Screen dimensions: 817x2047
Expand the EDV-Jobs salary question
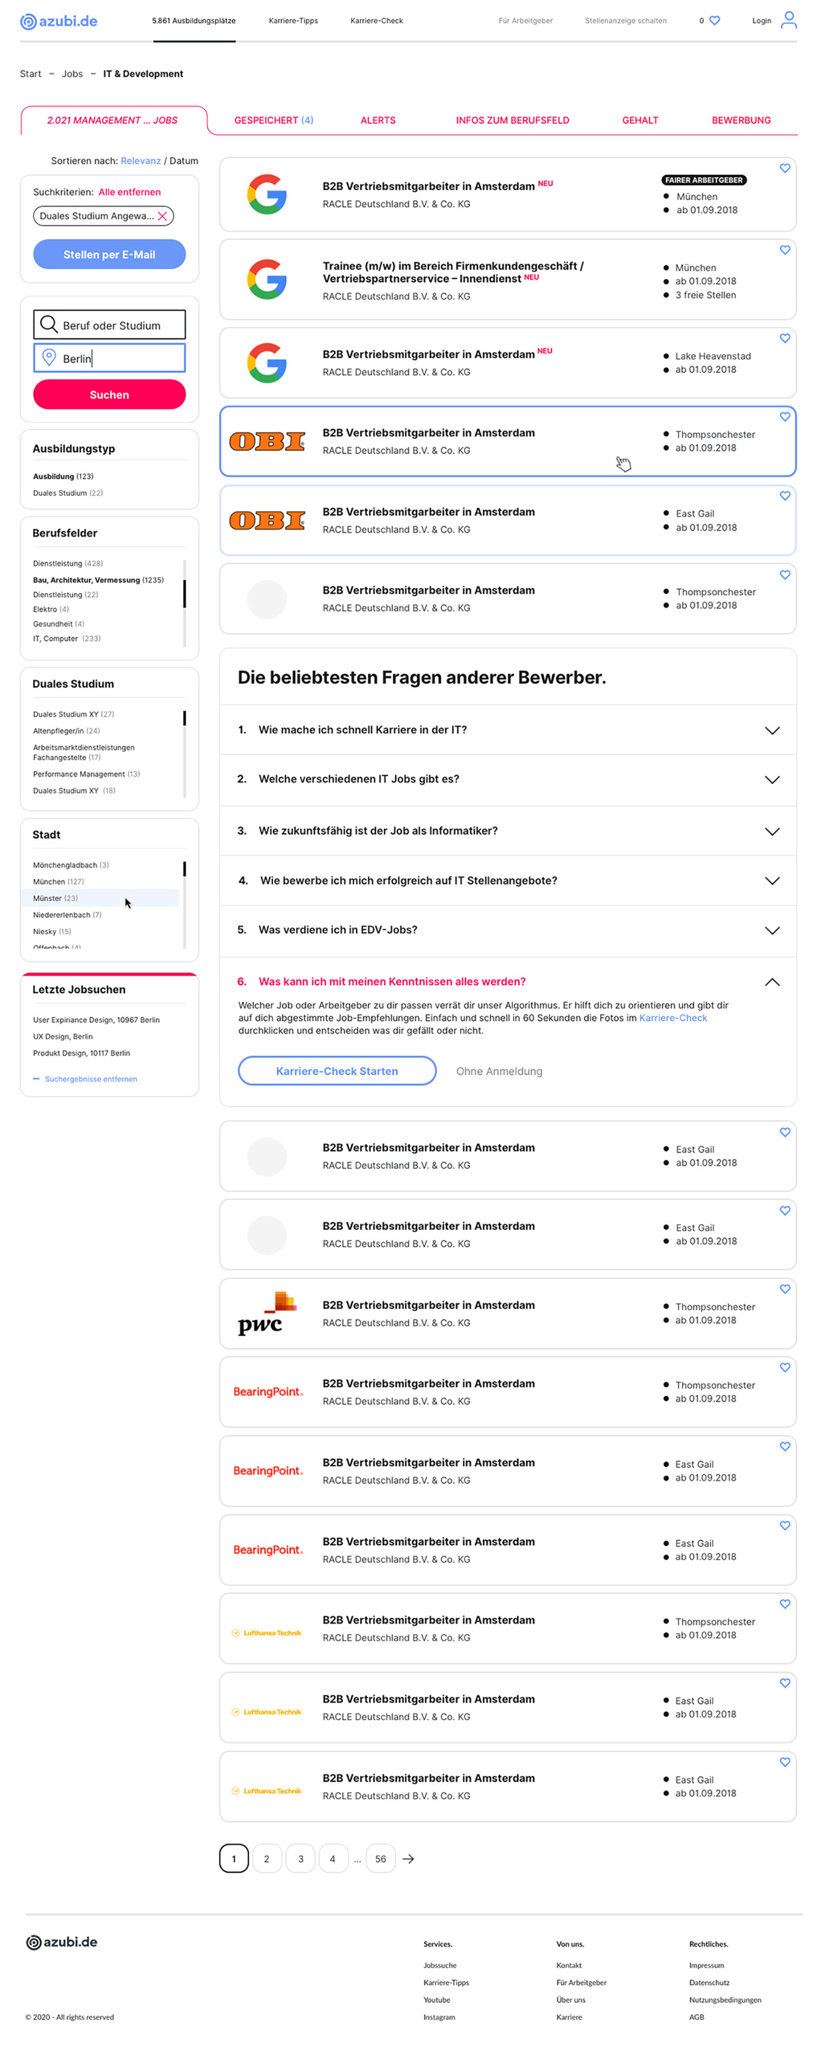pyautogui.click(x=771, y=931)
